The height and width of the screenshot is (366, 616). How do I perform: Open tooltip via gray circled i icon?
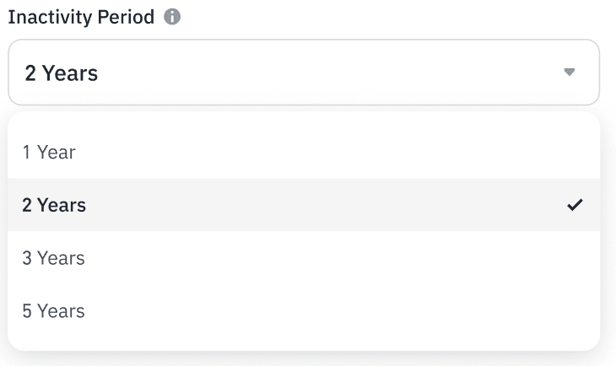coord(172,17)
